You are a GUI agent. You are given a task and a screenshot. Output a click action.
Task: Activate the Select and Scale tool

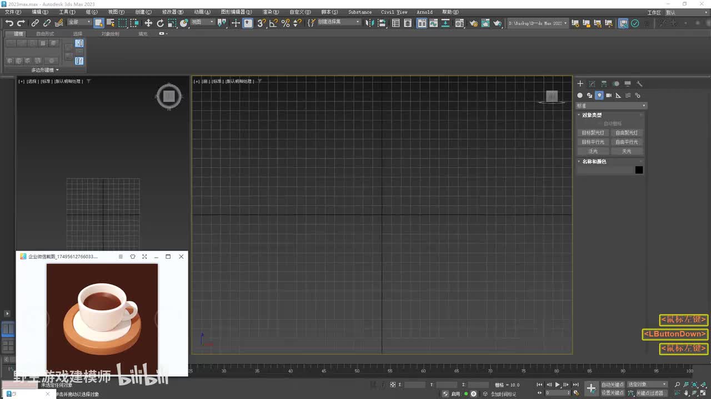pyautogui.click(x=172, y=23)
